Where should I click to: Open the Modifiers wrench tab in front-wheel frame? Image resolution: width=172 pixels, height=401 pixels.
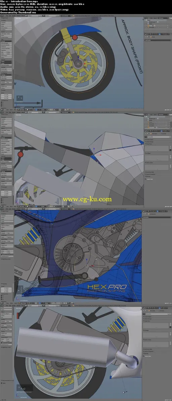(x=160, y=34)
